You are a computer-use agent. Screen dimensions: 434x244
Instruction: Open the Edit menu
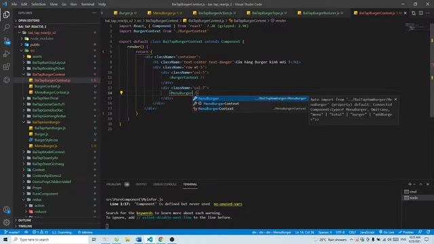click(24, 4)
